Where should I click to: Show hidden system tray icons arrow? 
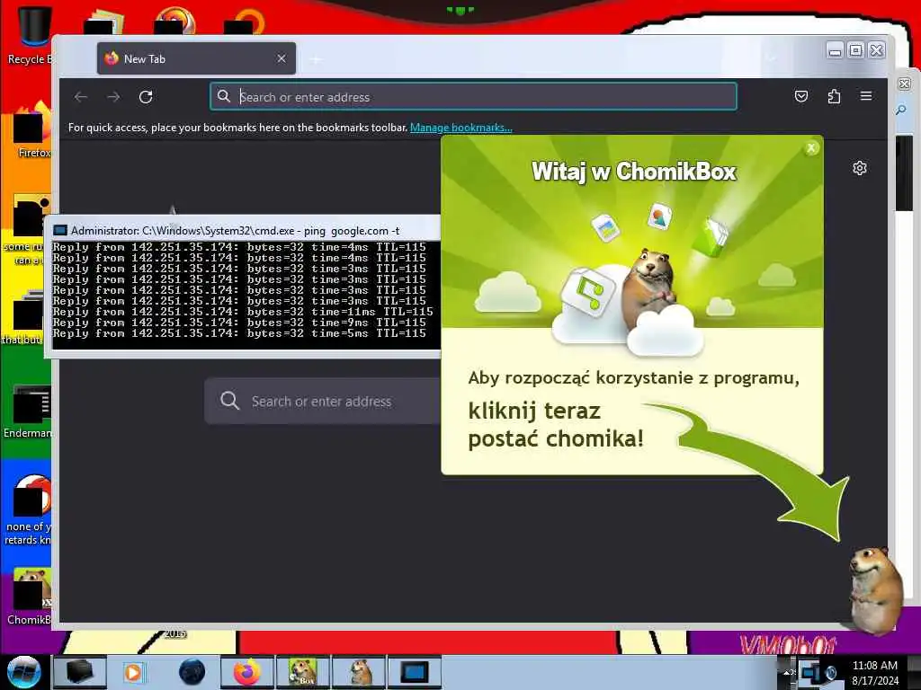click(x=788, y=672)
